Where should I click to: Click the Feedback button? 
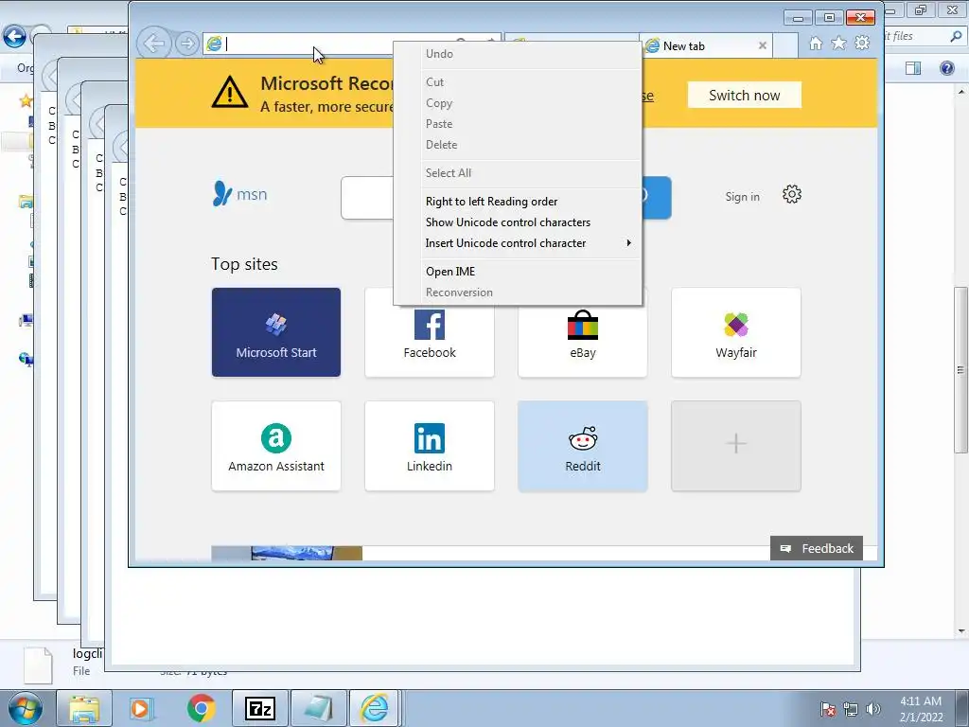coord(817,548)
